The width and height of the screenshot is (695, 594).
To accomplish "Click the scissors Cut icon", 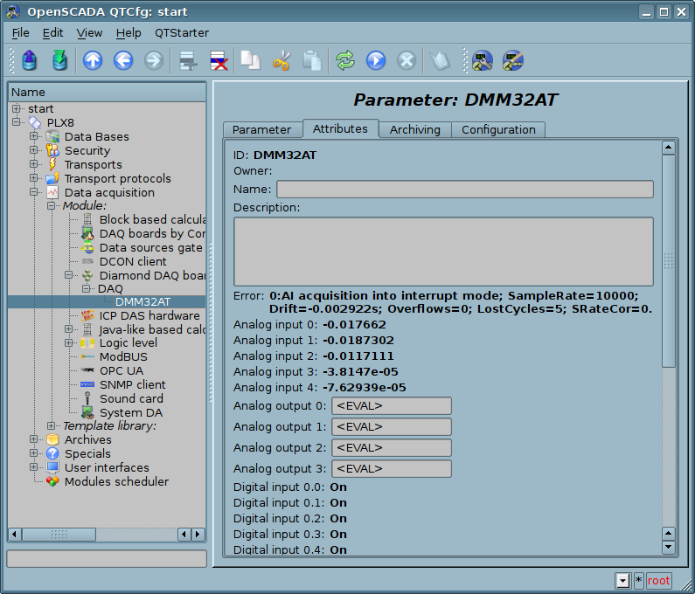I will [x=281, y=60].
